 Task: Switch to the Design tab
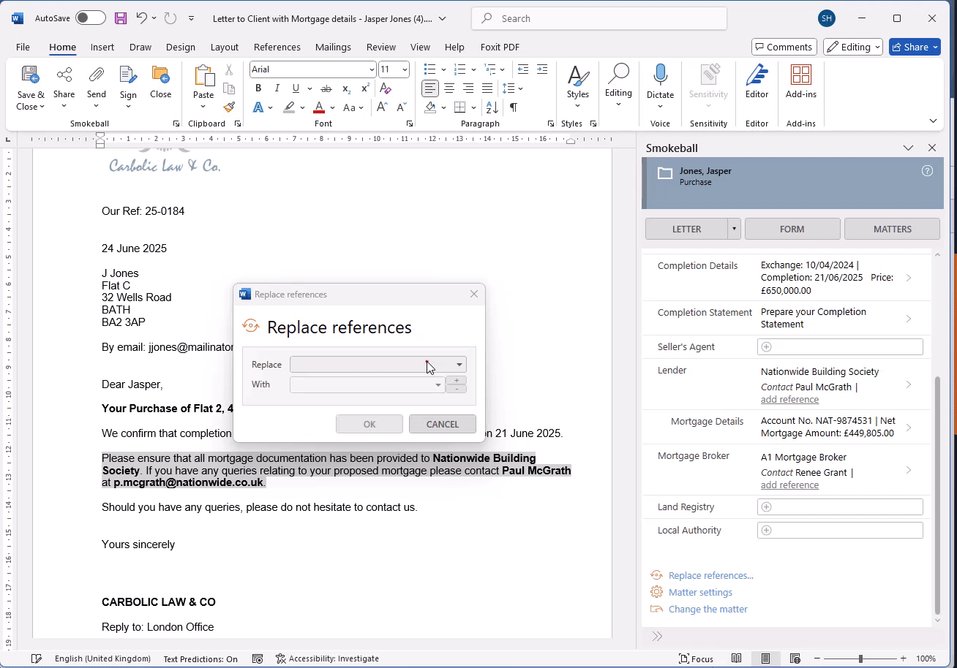[181, 47]
